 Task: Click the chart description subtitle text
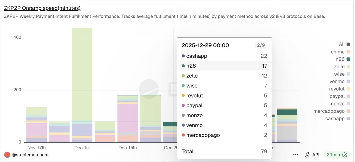(164, 16)
